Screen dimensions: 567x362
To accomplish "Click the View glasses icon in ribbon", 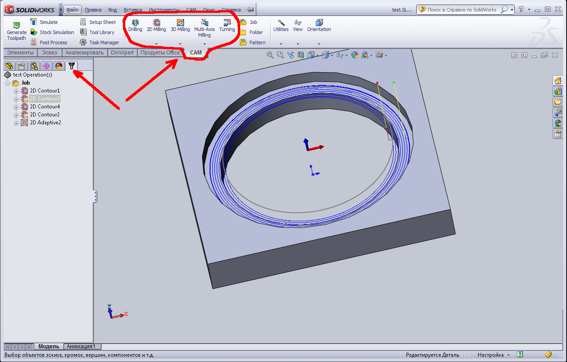I will coord(298,23).
